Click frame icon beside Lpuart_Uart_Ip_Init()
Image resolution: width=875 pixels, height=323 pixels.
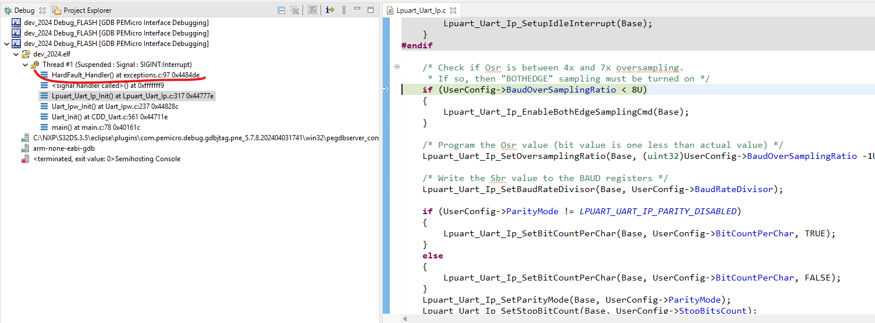(44, 96)
